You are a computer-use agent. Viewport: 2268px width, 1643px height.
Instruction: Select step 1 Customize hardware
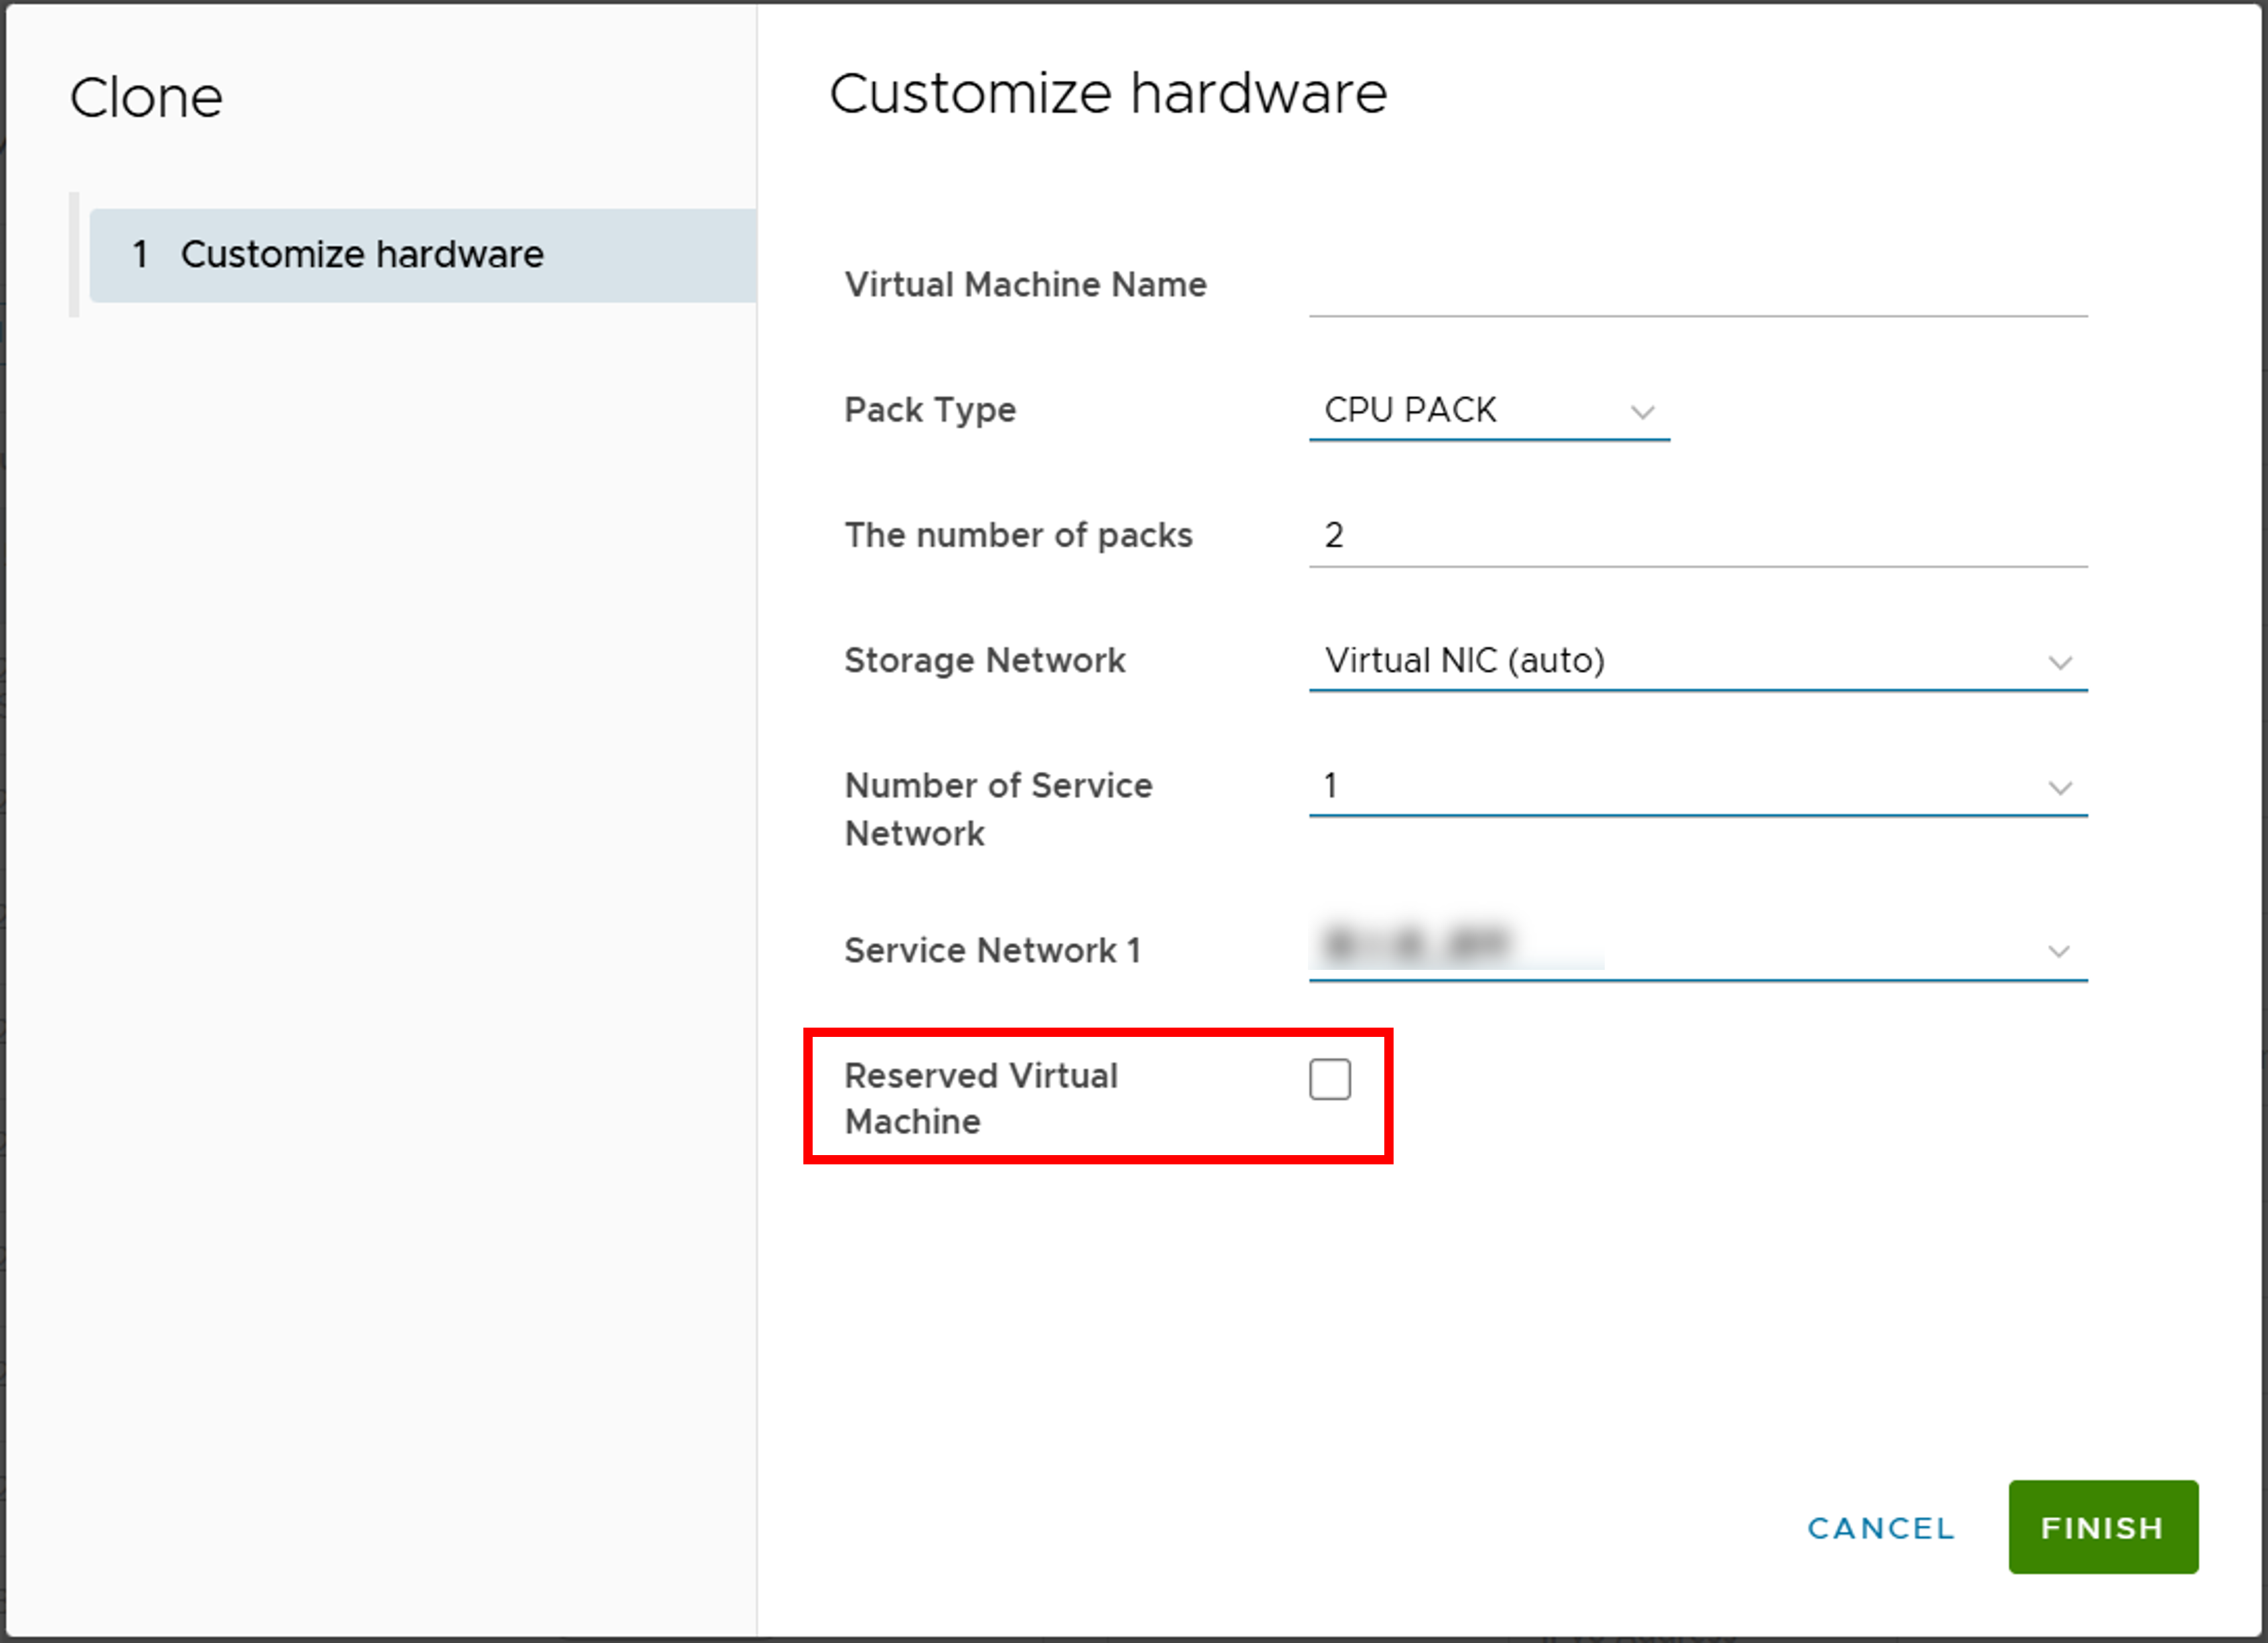coord(422,255)
